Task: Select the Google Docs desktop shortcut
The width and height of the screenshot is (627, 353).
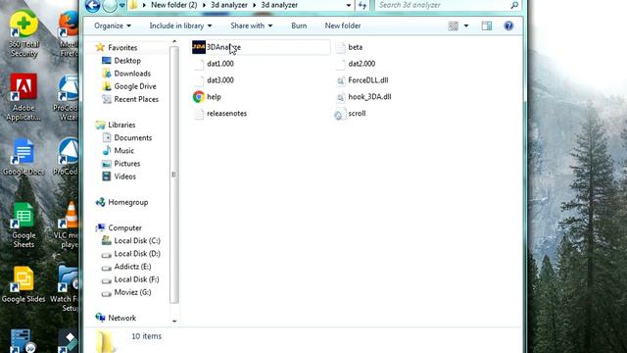Action: 24,157
